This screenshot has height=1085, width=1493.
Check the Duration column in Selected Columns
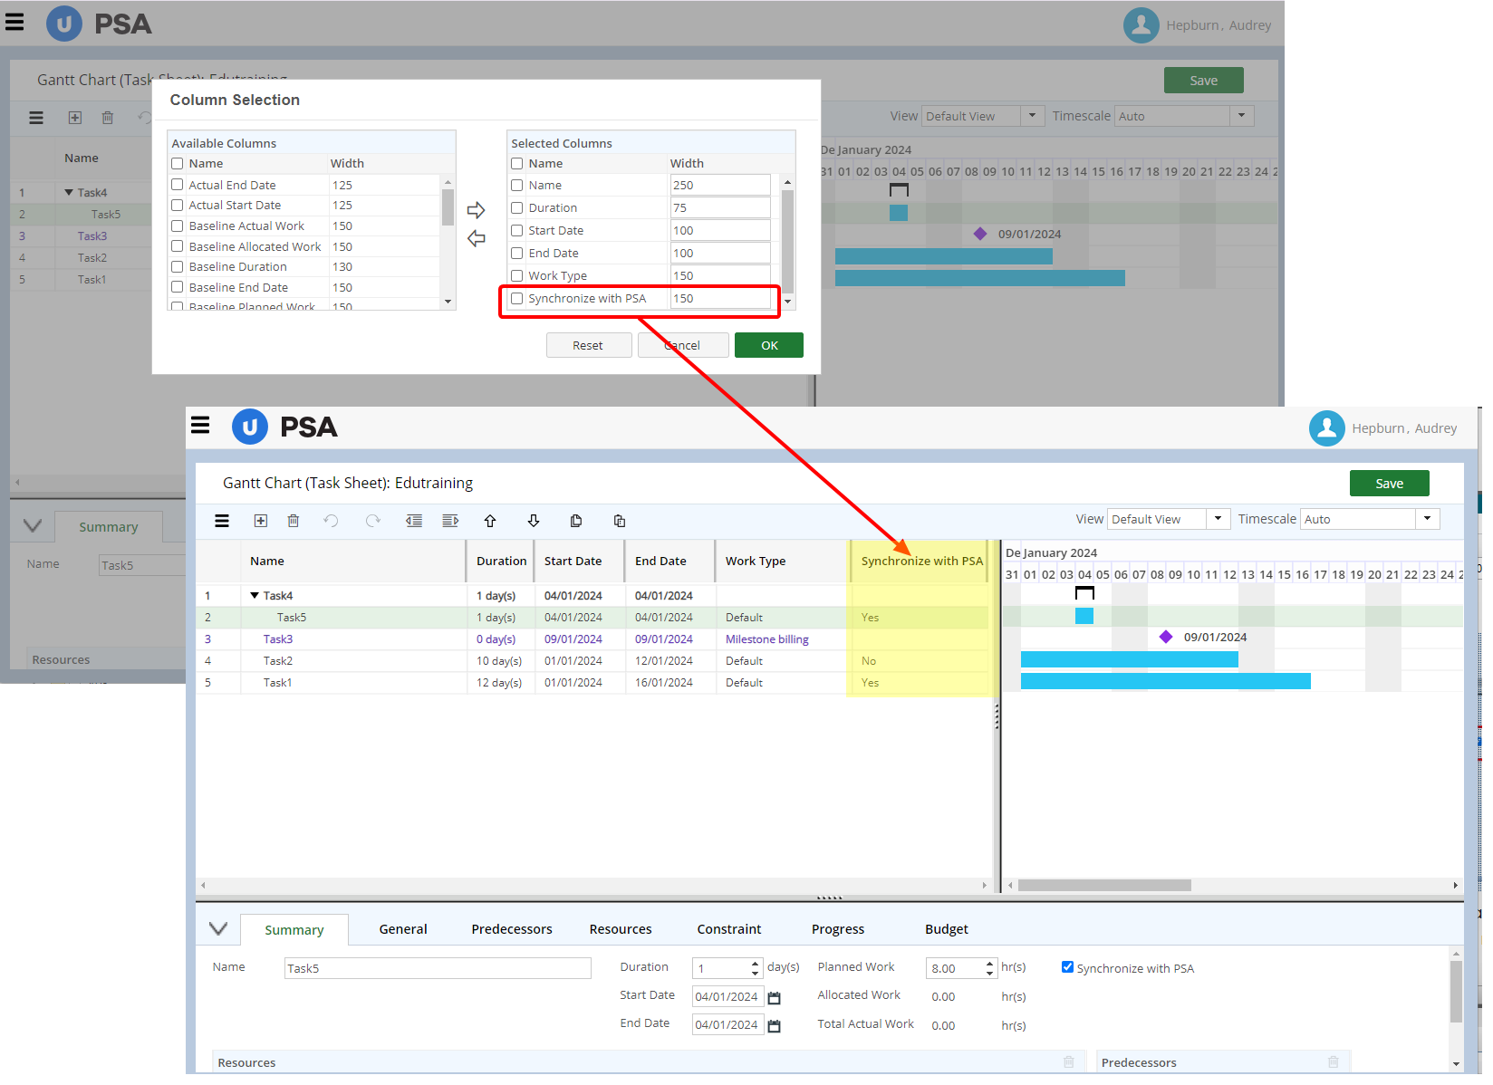tap(516, 207)
